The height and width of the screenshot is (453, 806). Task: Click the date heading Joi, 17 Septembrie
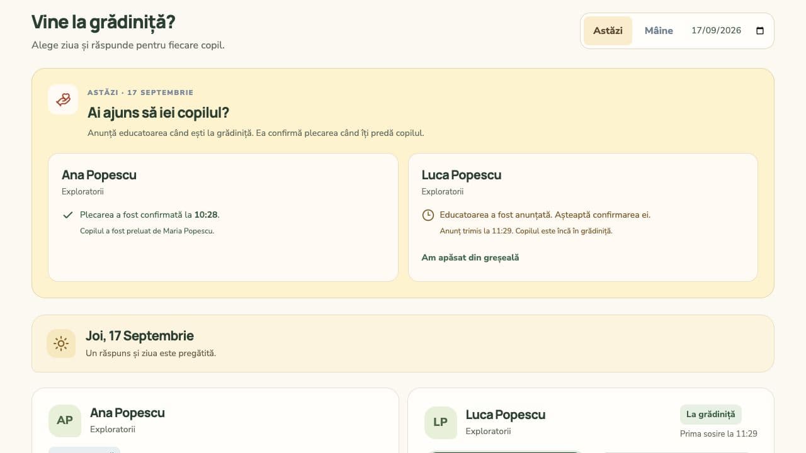140,336
